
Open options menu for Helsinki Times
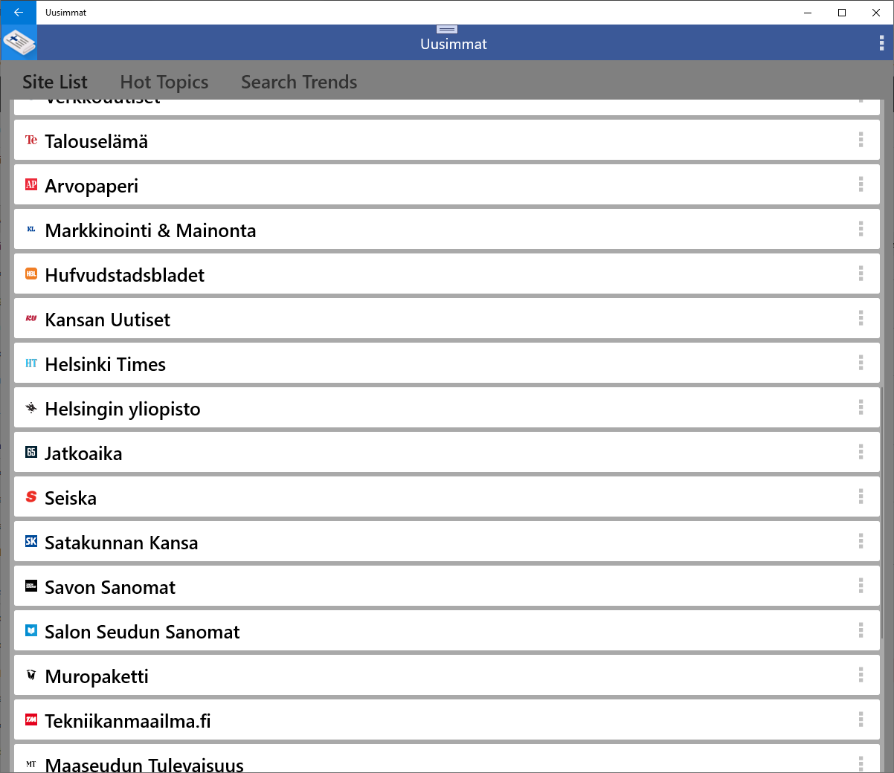[861, 363]
